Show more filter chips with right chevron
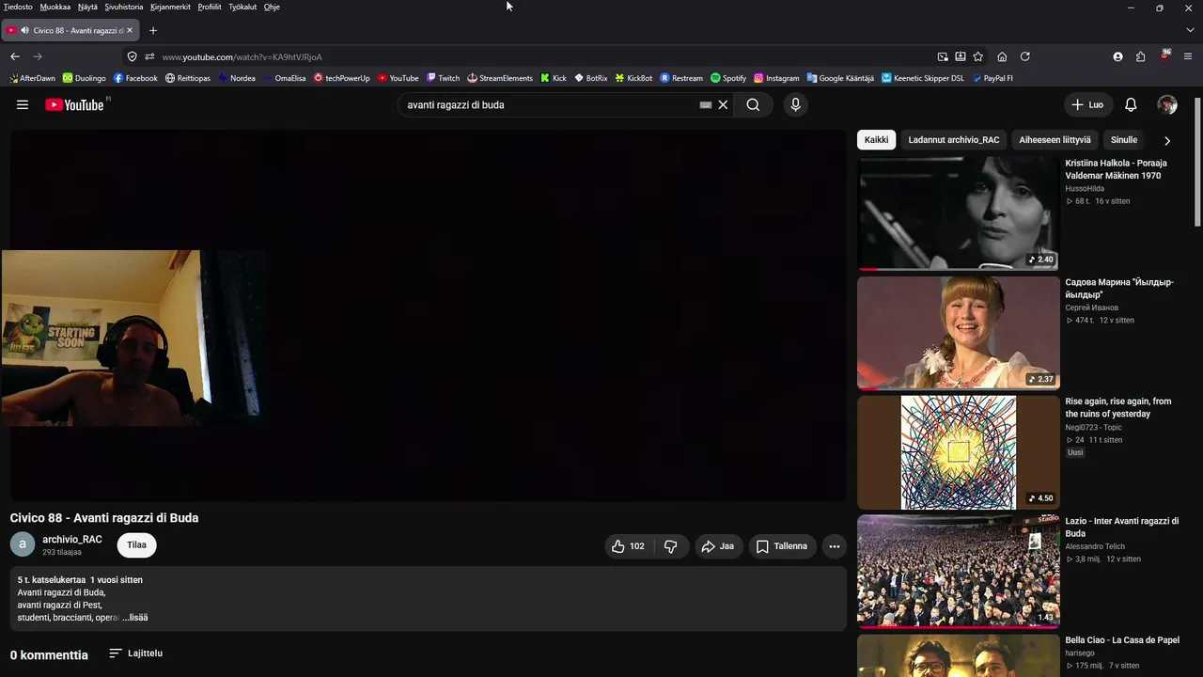 (x=1167, y=140)
